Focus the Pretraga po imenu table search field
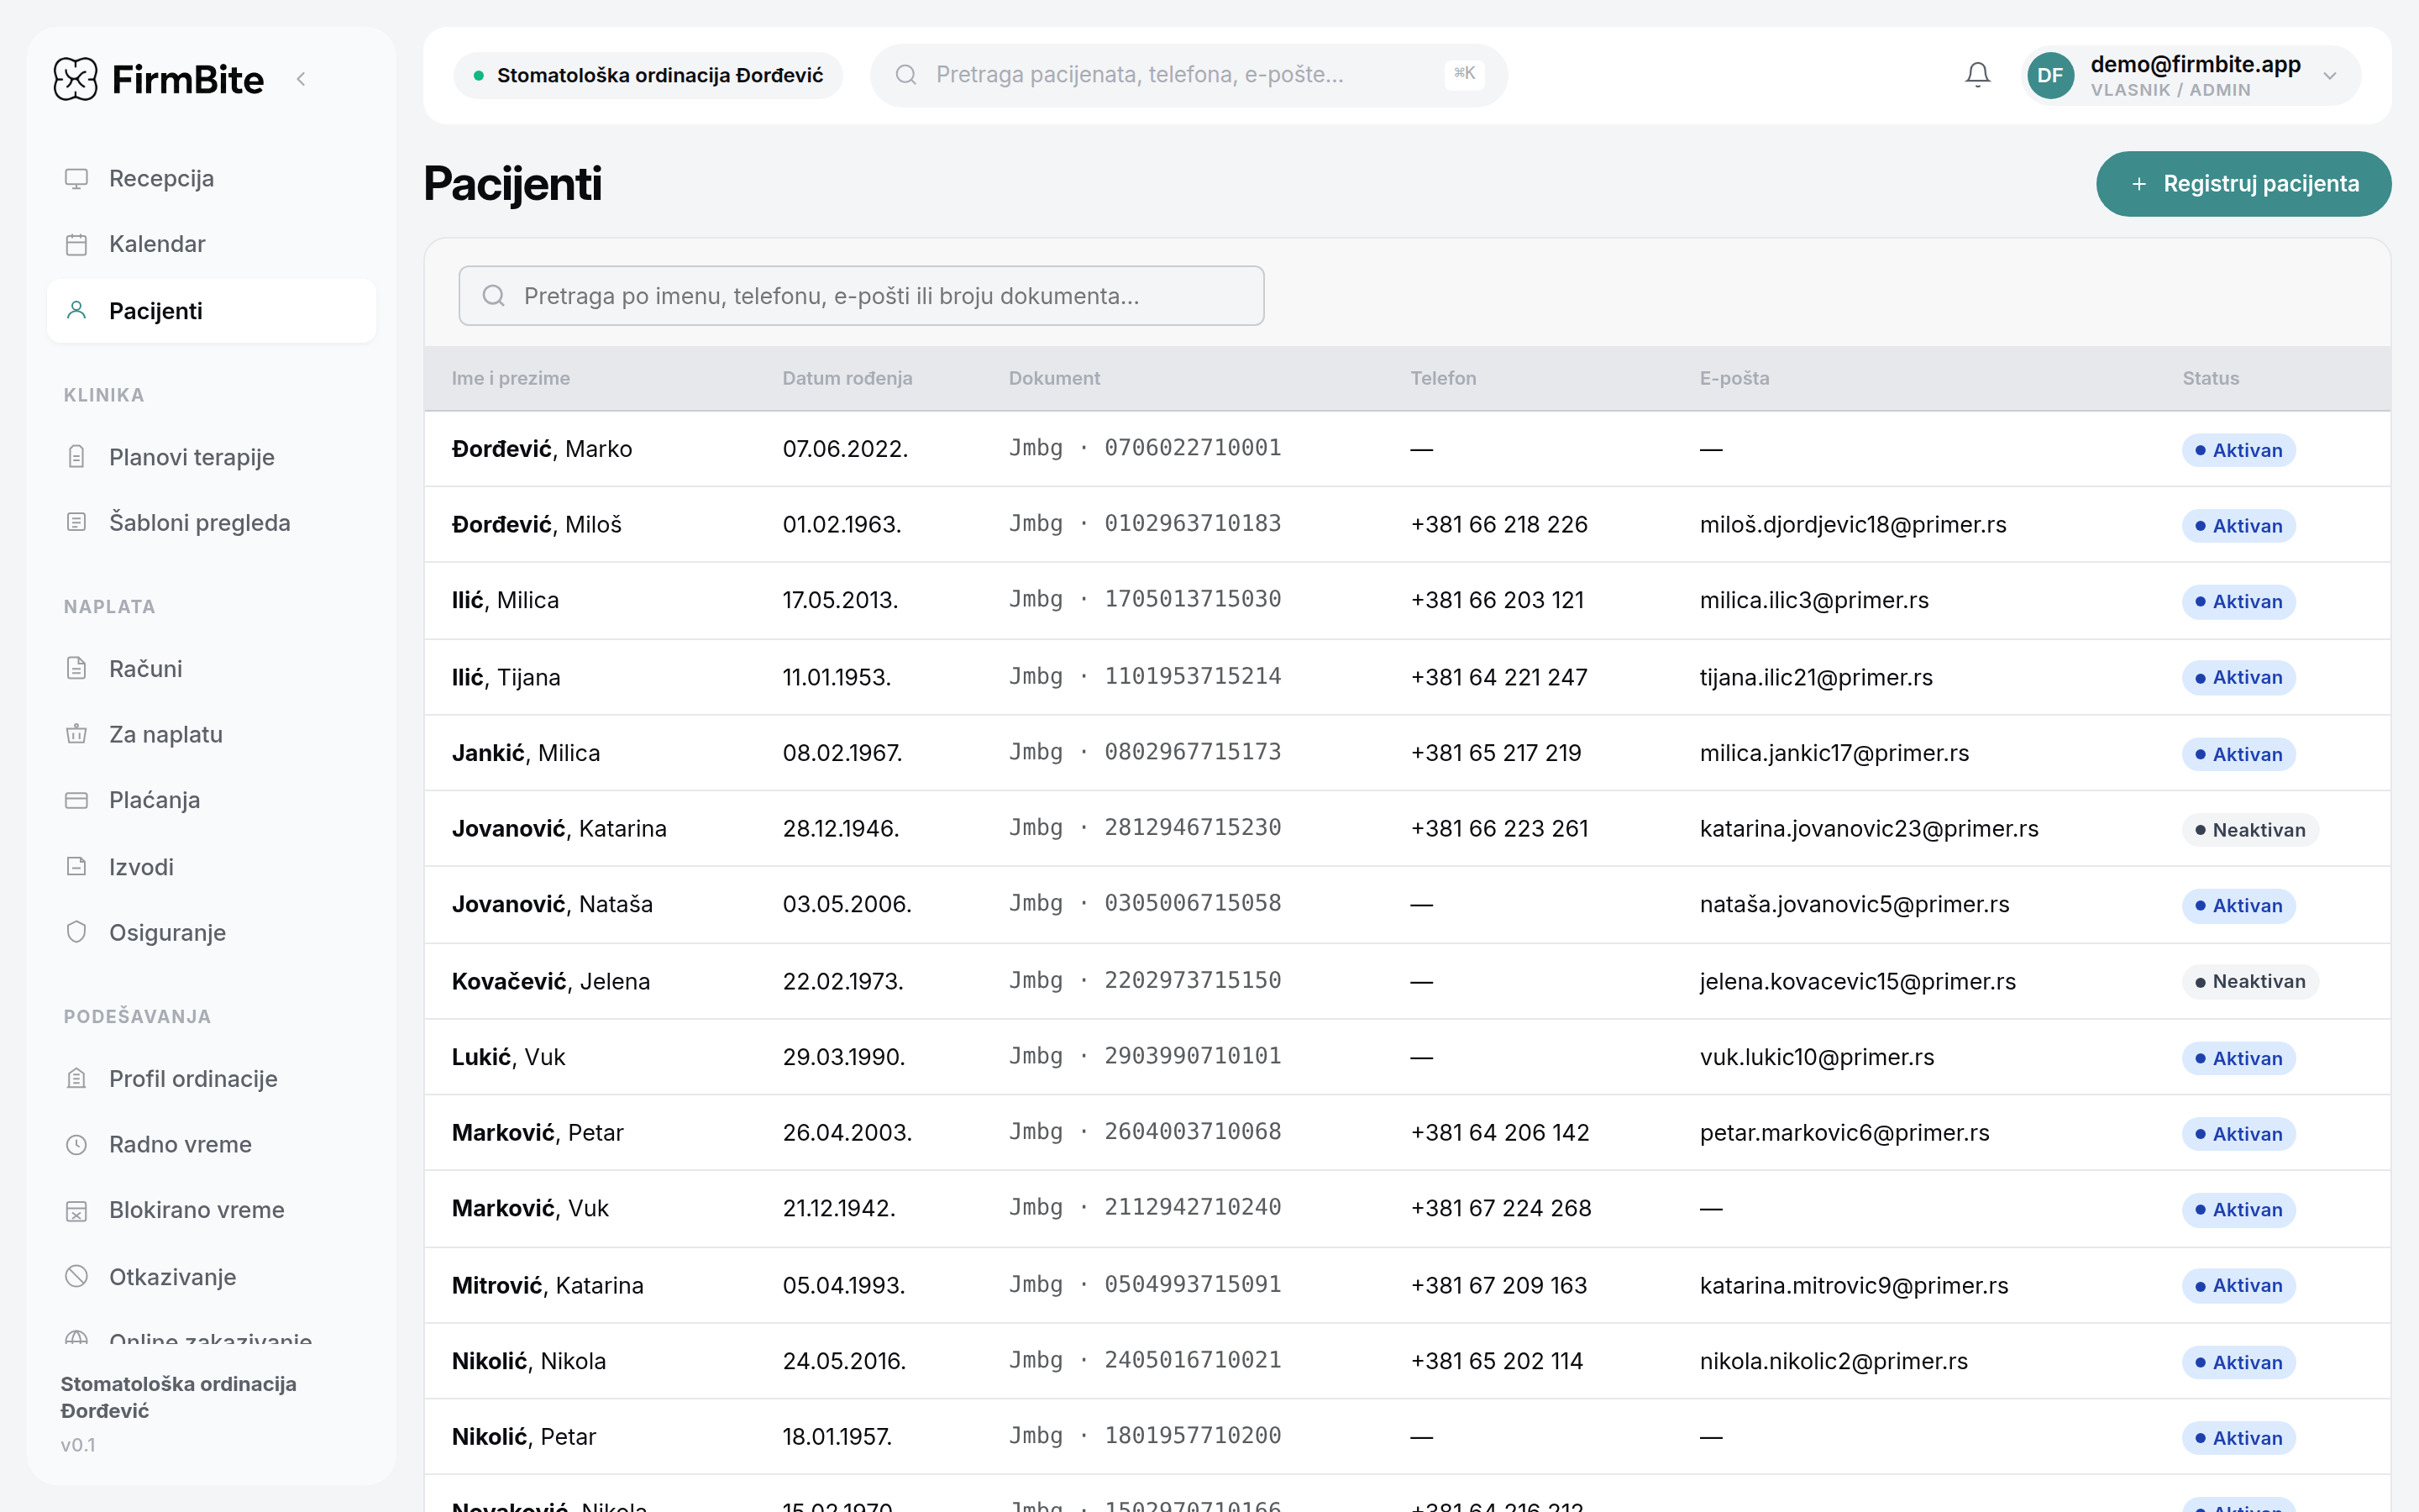2419x1512 pixels. 862,296
